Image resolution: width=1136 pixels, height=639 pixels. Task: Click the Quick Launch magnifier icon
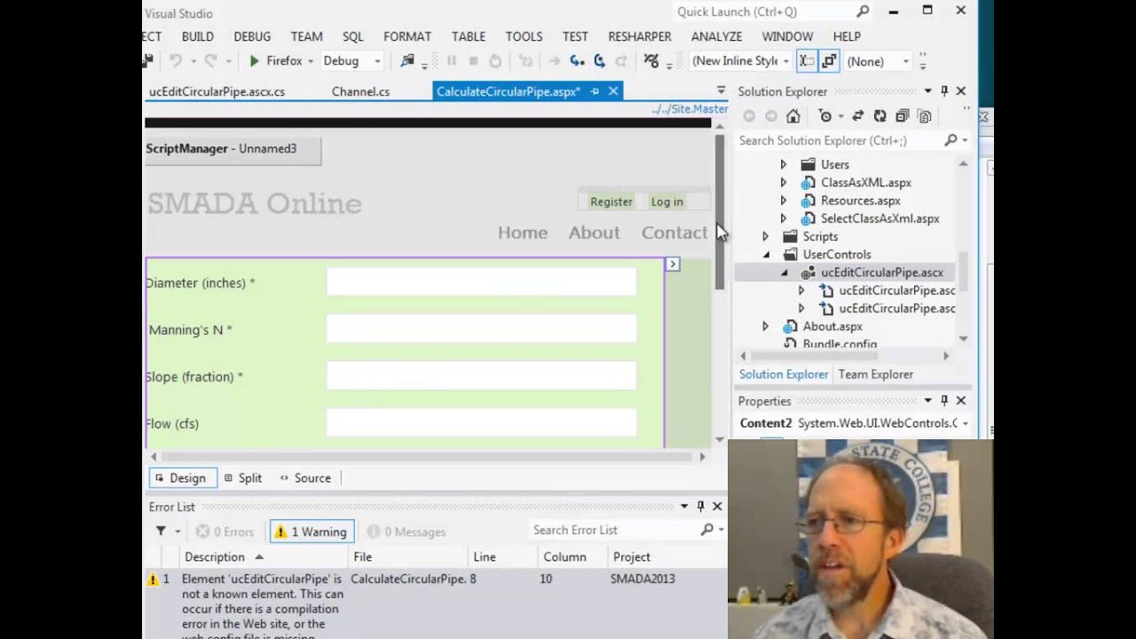pos(863,12)
